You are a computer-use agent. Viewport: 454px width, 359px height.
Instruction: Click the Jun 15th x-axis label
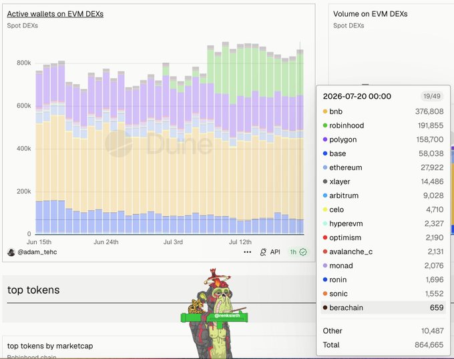click(x=39, y=242)
